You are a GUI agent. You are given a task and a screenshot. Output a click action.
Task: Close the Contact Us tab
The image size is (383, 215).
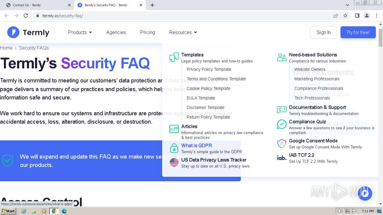[69, 5]
